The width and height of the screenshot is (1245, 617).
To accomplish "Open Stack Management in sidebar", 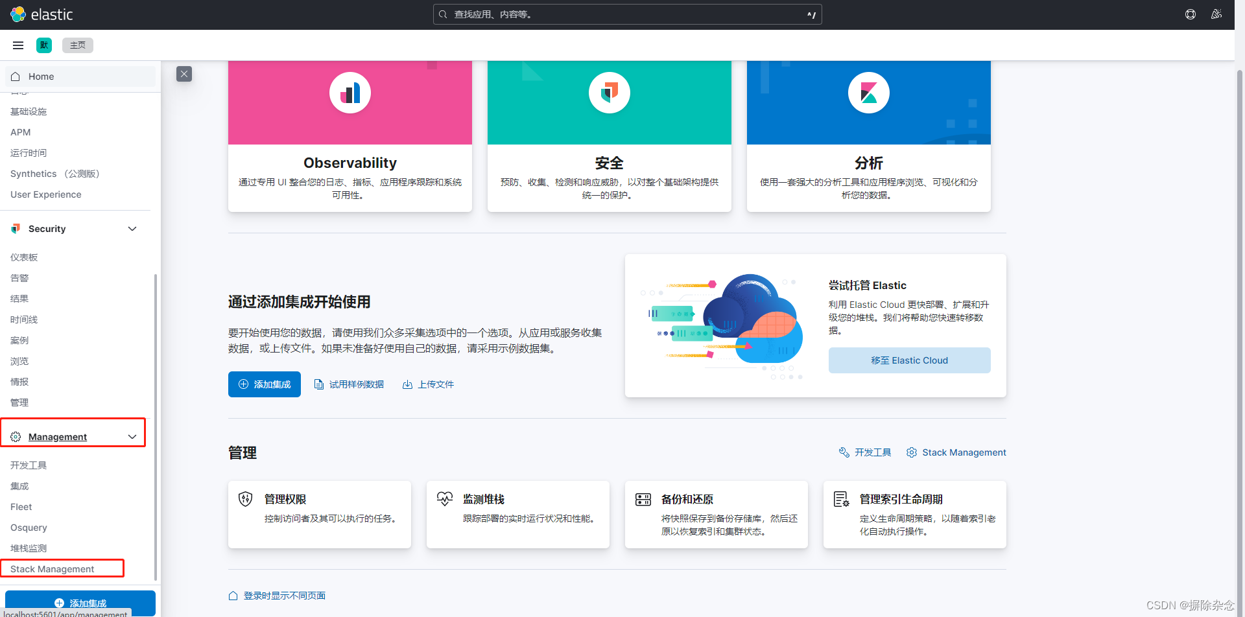I will (x=53, y=569).
